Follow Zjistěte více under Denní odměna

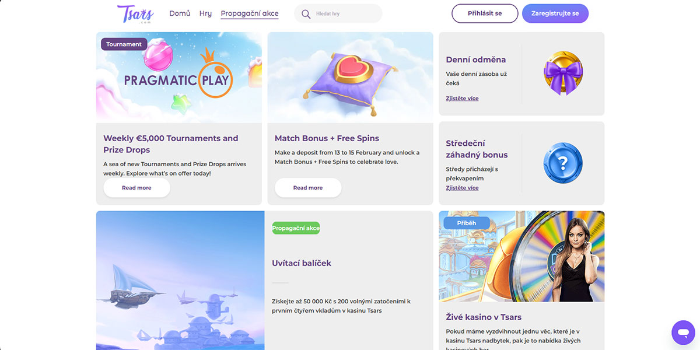point(462,99)
